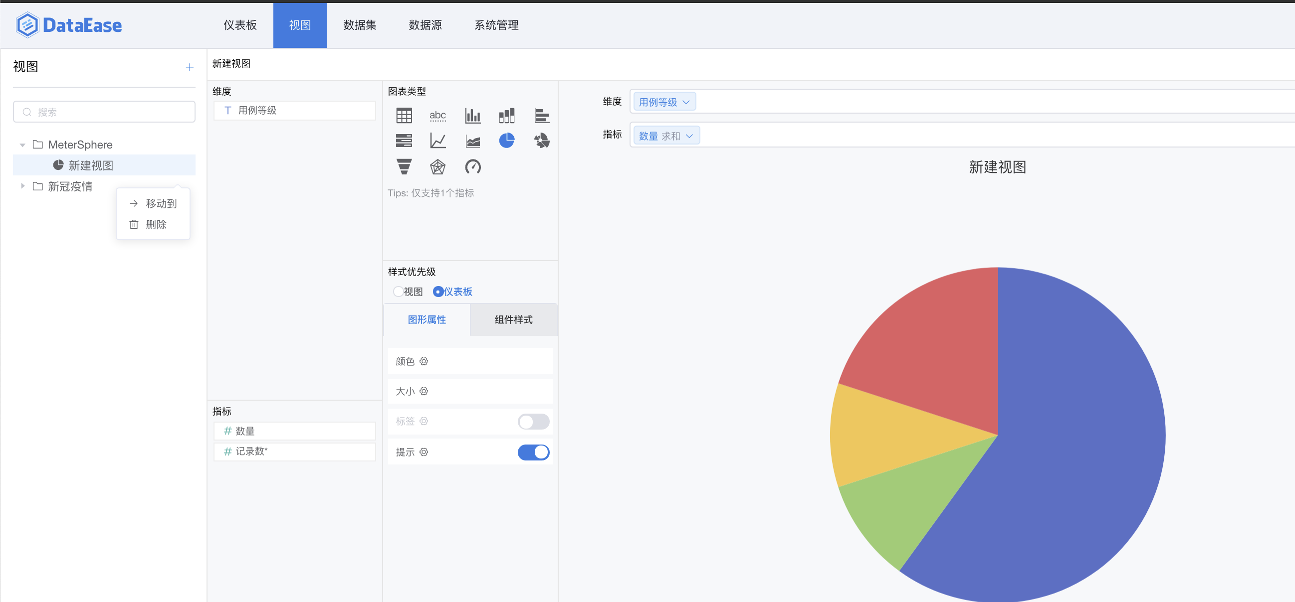1295x602 pixels.
Task: Open color settings gear next to 颜色
Action: click(x=424, y=361)
